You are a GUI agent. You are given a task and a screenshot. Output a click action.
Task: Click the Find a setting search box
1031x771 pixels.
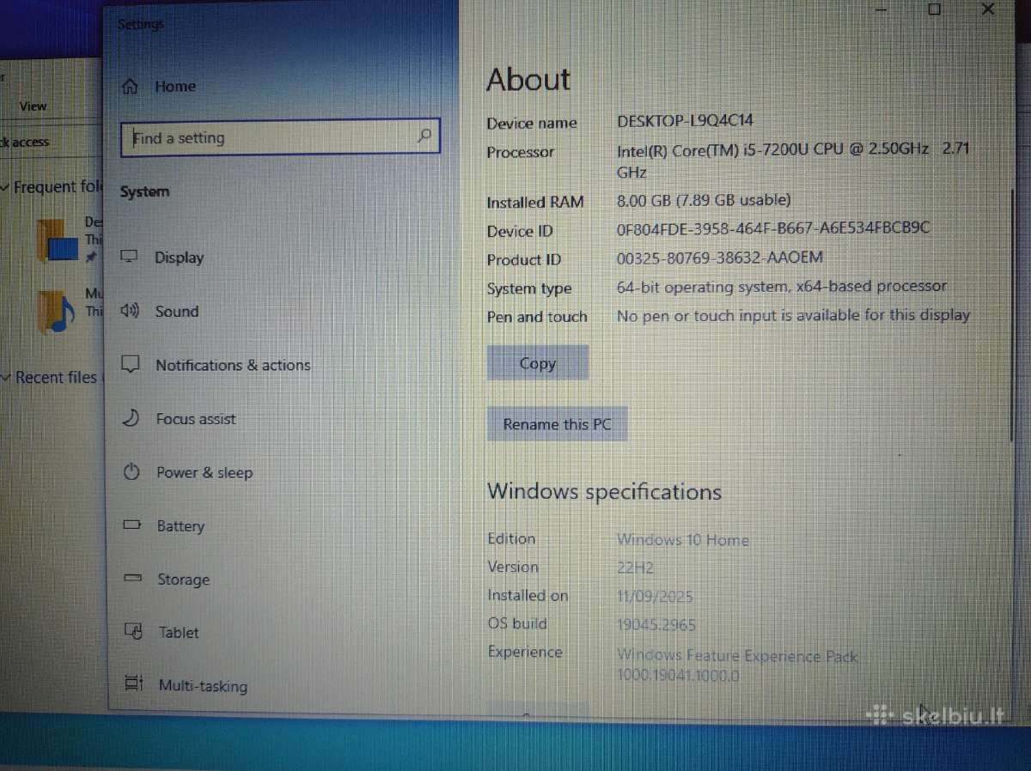pyautogui.click(x=280, y=137)
